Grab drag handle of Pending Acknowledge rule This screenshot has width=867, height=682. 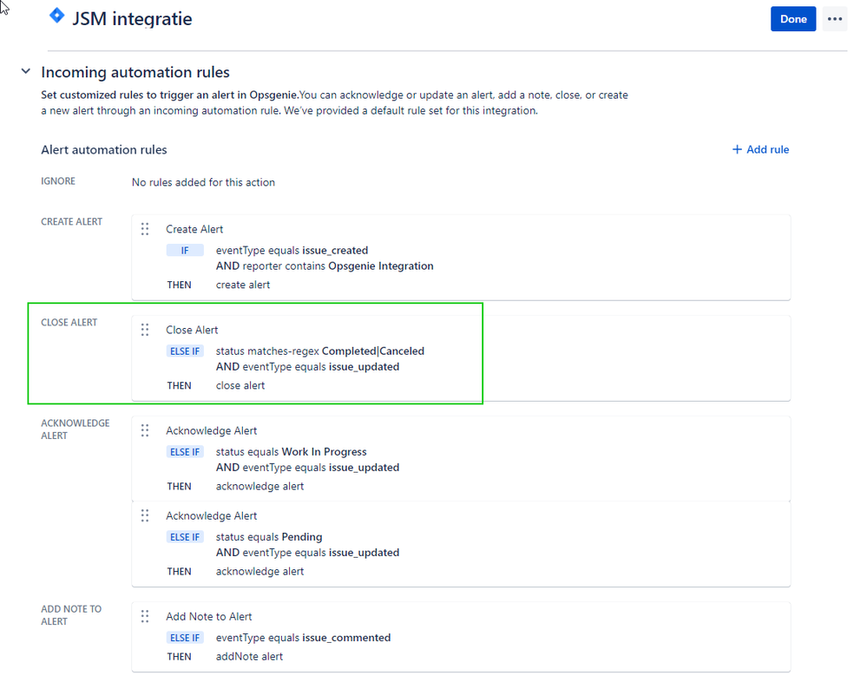(x=145, y=515)
